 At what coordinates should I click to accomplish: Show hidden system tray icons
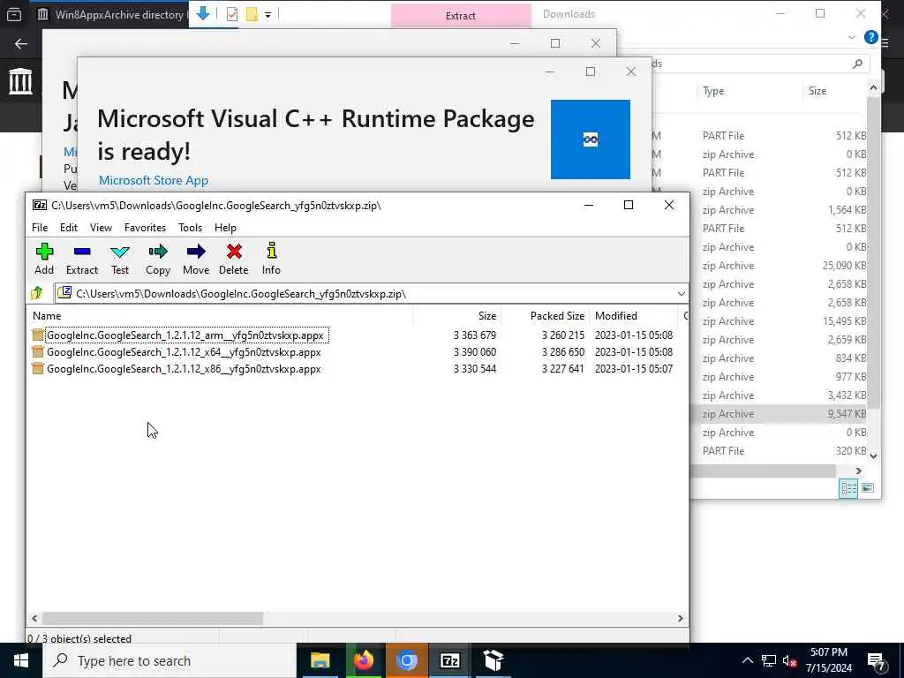(747, 660)
